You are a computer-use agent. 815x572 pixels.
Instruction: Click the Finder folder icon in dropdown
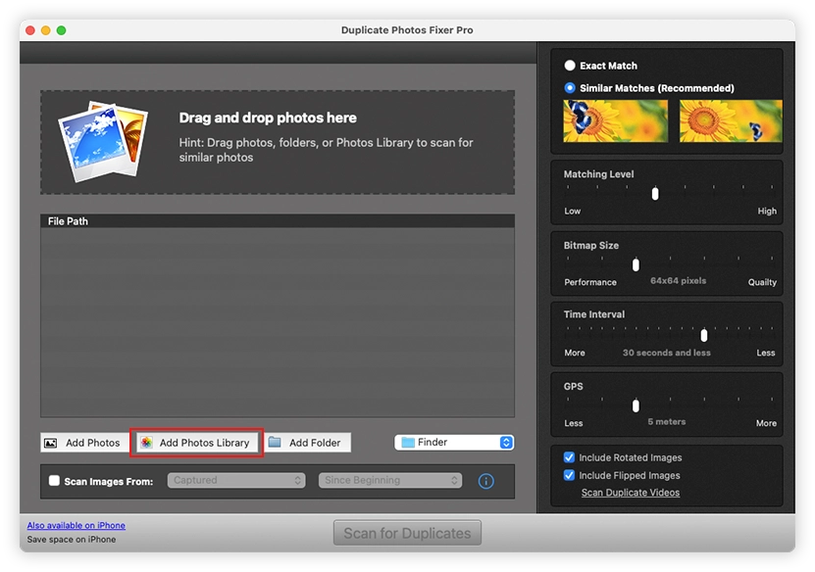click(408, 443)
